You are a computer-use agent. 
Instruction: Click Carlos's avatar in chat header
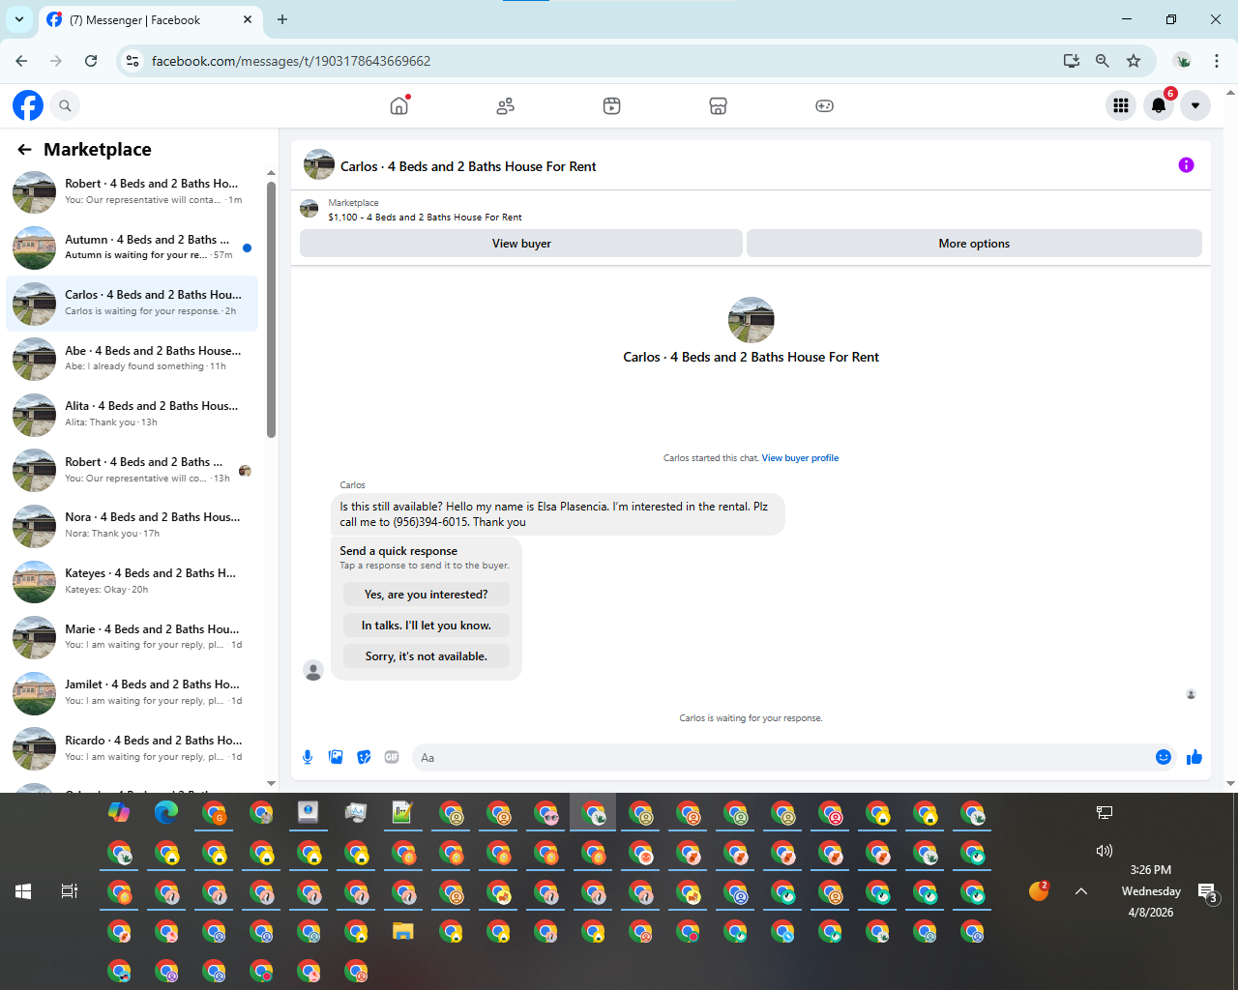[319, 165]
